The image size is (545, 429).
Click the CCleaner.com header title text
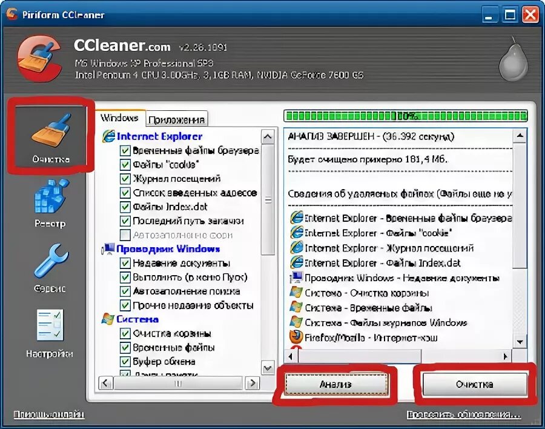pyautogui.click(x=122, y=45)
